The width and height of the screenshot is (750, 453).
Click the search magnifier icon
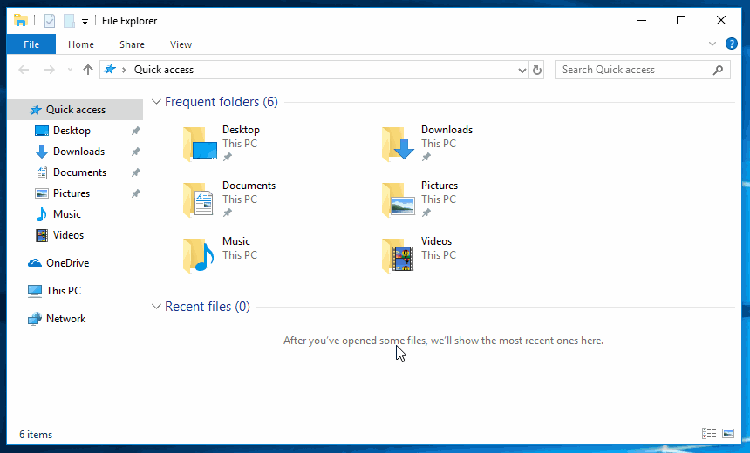point(718,71)
